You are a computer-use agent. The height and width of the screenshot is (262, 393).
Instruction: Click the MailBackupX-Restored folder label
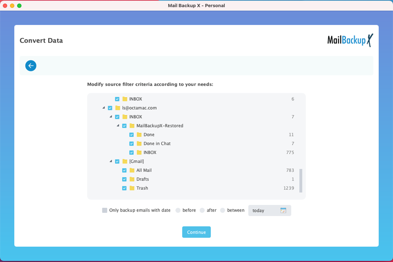point(160,126)
